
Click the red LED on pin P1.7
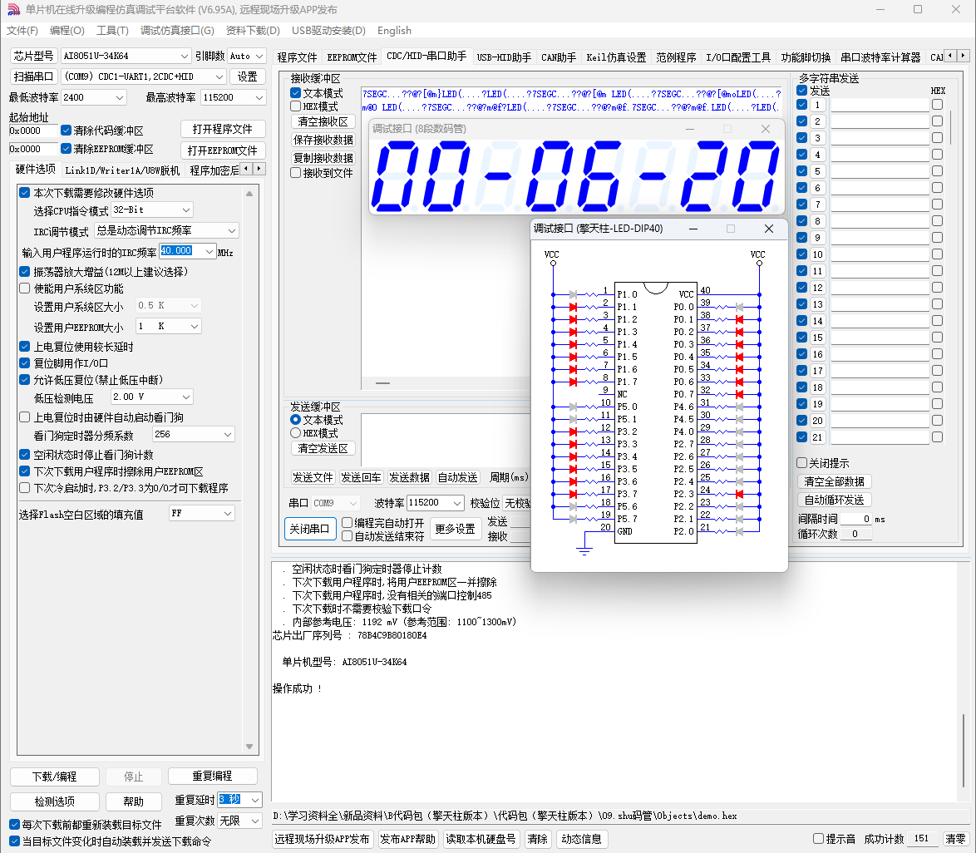click(x=574, y=382)
